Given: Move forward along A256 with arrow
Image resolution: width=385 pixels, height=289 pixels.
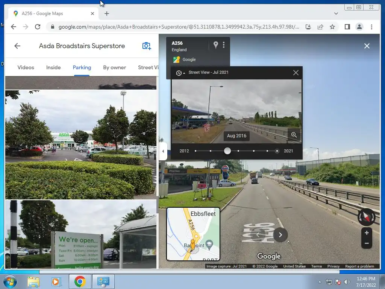Looking at the screenshot, I should coord(280,235).
